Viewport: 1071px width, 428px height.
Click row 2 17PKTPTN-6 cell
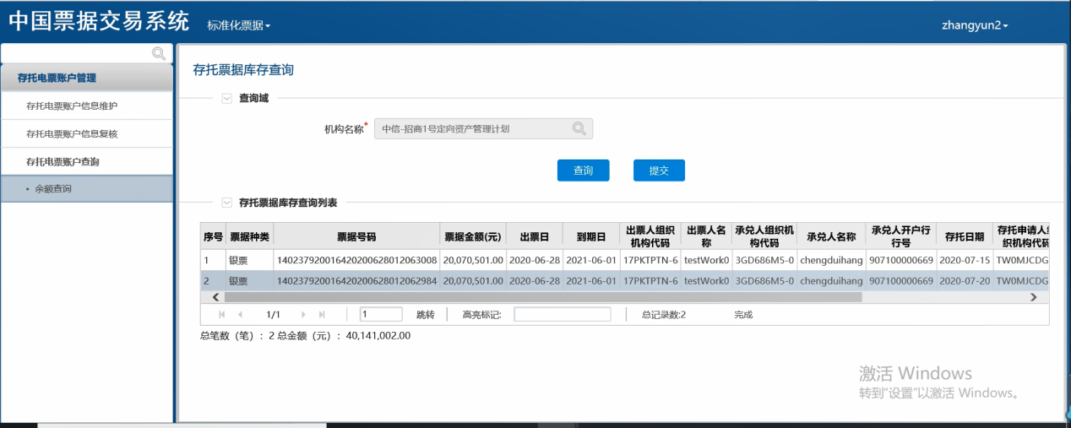[650, 280]
